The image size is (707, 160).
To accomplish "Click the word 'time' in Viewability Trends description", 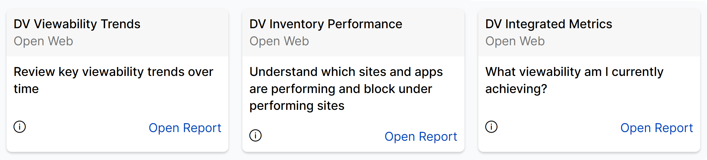I will pyautogui.click(x=26, y=89).
